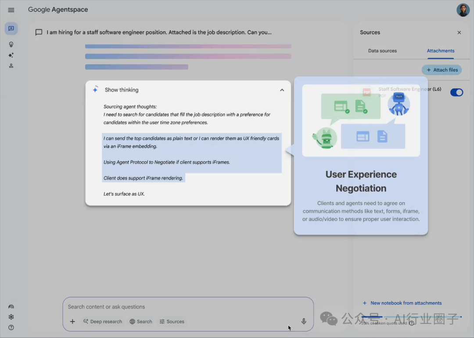Click the chat bubble icon beside conversation title
474x338 pixels.
(39, 32)
